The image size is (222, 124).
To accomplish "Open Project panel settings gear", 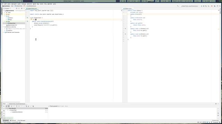I will click(22, 8).
